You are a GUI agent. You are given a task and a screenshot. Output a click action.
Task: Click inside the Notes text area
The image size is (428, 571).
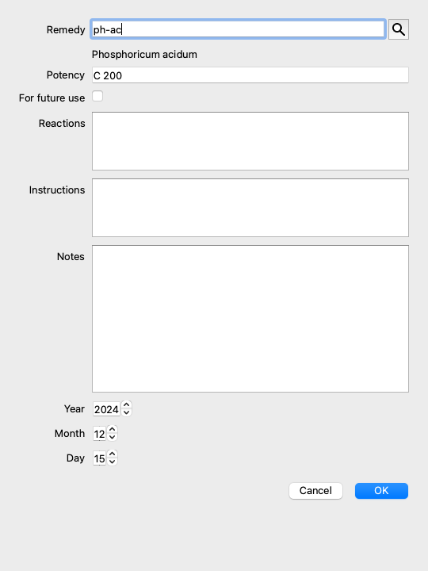[250, 319]
